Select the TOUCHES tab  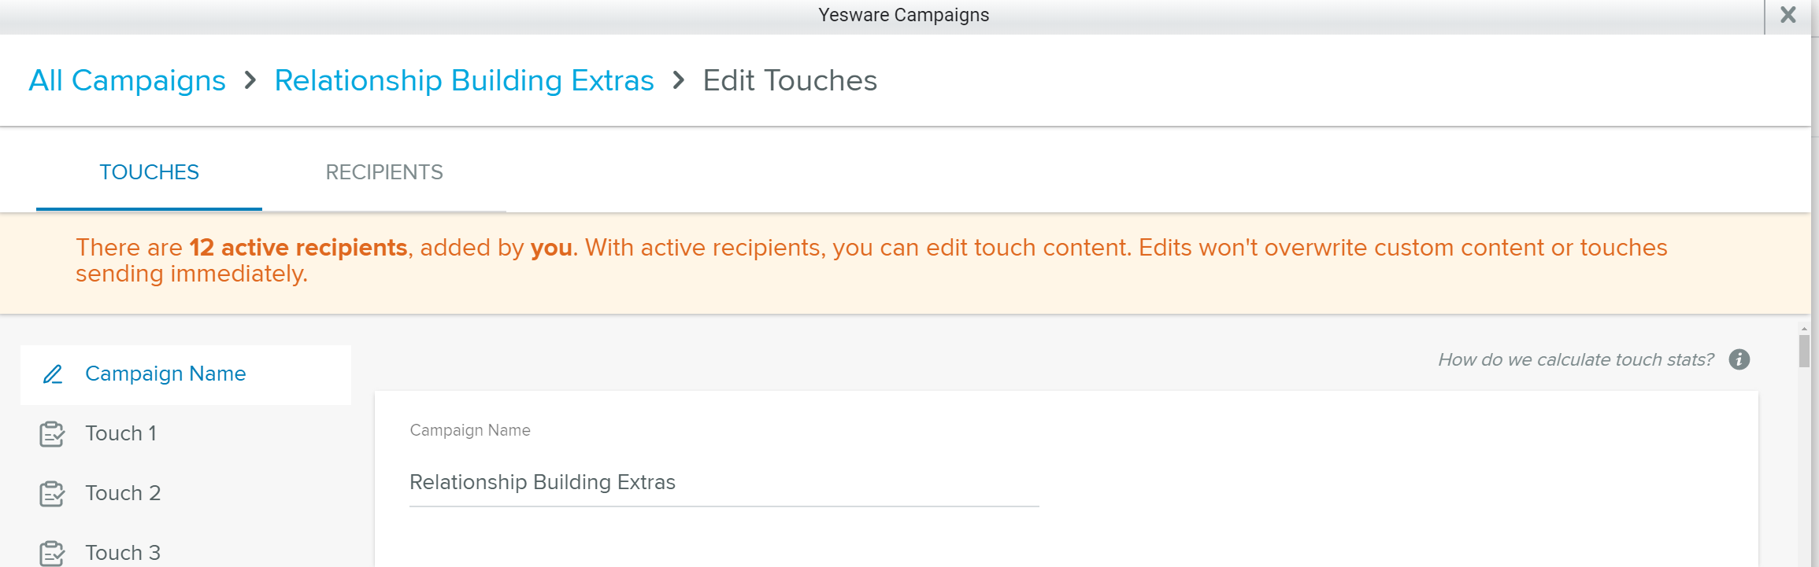click(x=149, y=172)
